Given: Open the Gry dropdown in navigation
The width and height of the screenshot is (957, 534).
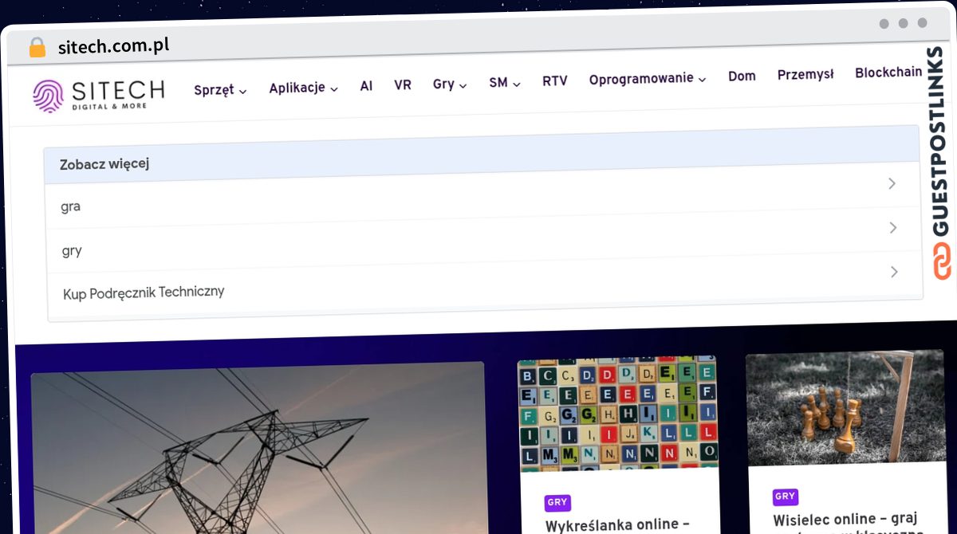Looking at the screenshot, I should click(450, 84).
